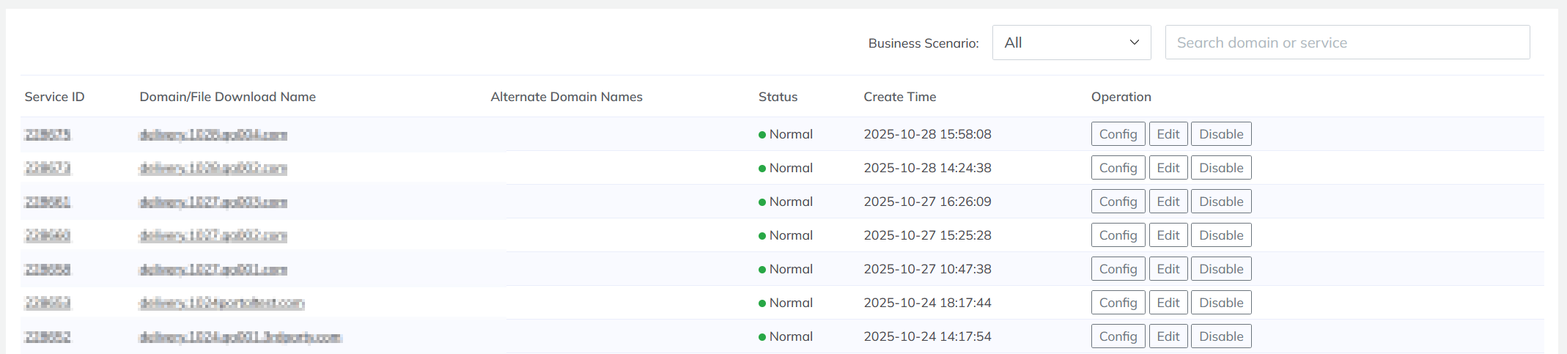Open Config for the 16:26:09 service

1118,202
